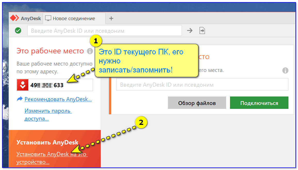Click the Установить AnyDesk heading
This screenshot has height=170, width=298.
[47, 142]
